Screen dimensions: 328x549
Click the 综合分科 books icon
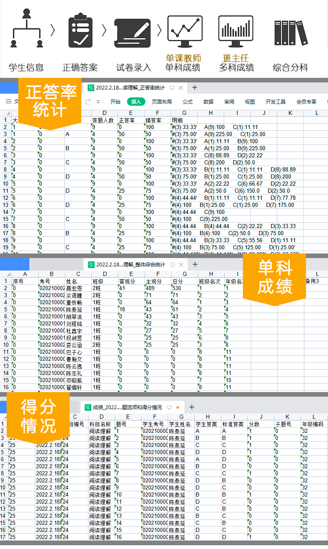pyautogui.click(x=290, y=32)
